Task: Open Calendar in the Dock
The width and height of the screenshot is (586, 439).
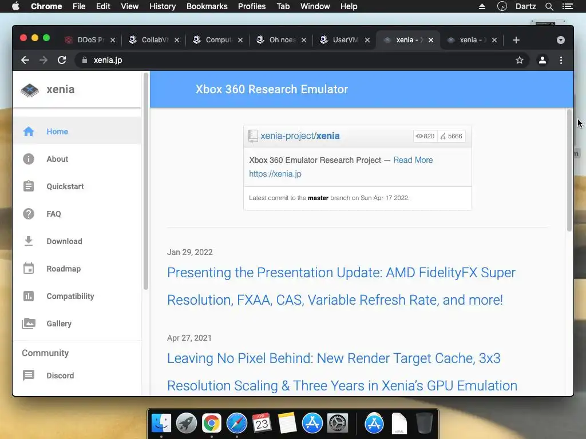Action: point(262,424)
